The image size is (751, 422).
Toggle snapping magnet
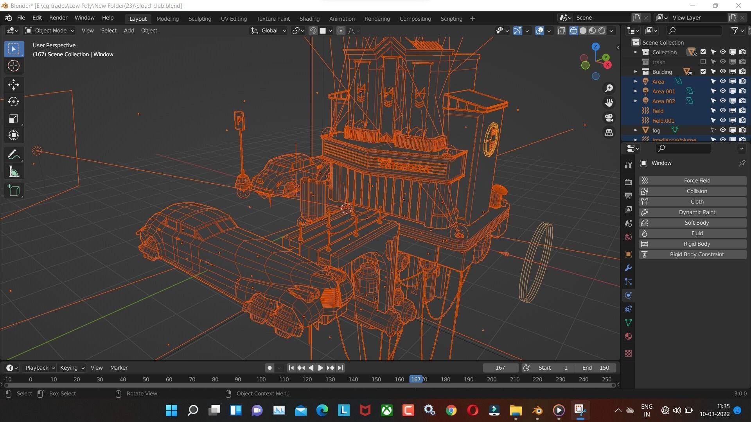(313, 30)
